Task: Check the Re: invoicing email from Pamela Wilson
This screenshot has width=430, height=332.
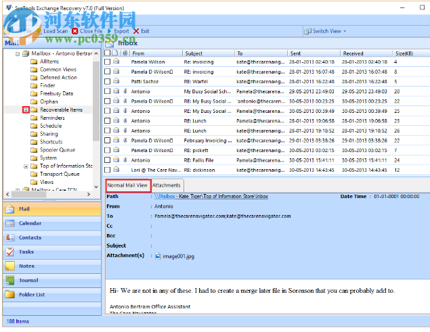Action: point(108,62)
